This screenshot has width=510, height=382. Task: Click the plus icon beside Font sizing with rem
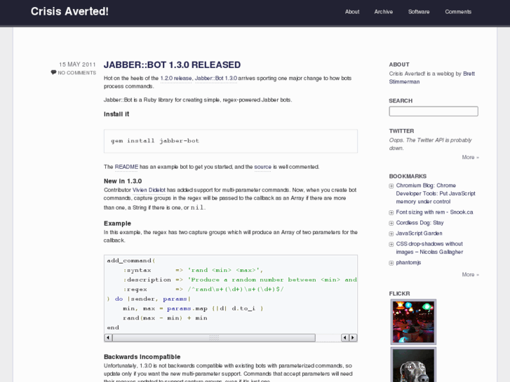pos(391,212)
